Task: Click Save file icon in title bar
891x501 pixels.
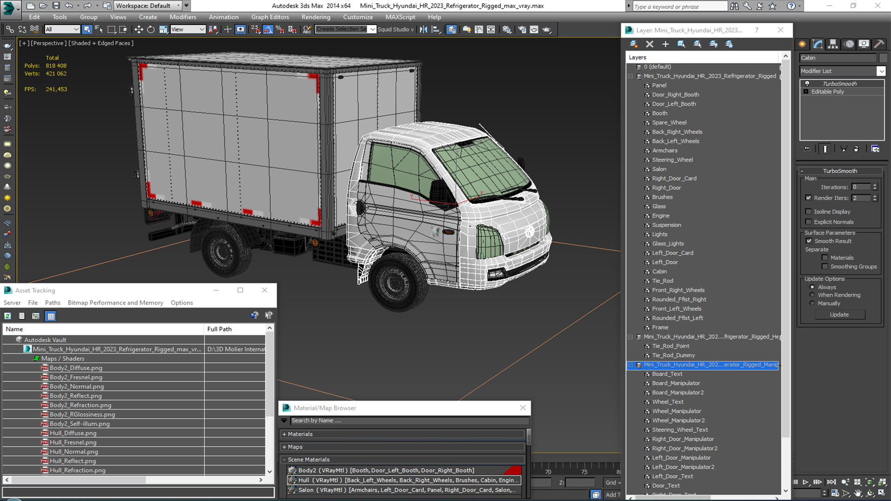Action: click(56, 6)
